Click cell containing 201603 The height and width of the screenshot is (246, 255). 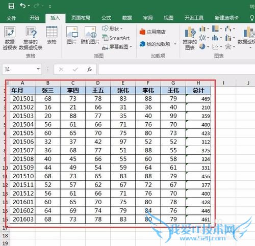pyautogui.click(x=22, y=219)
